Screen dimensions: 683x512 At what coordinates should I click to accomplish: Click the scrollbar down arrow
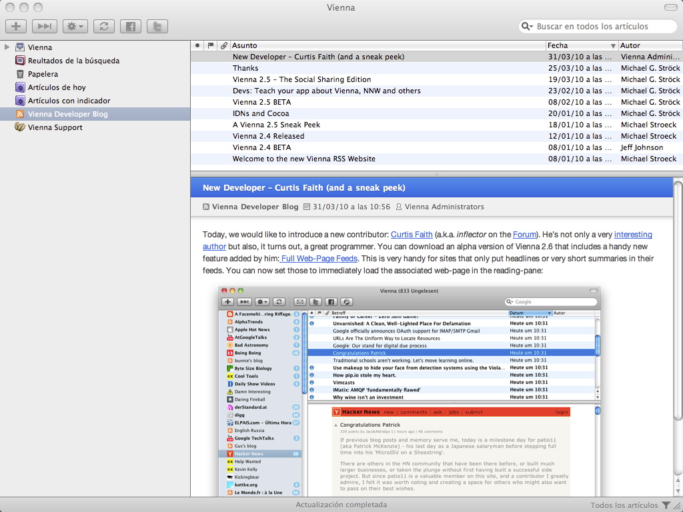pyautogui.click(x=678, y=491)
